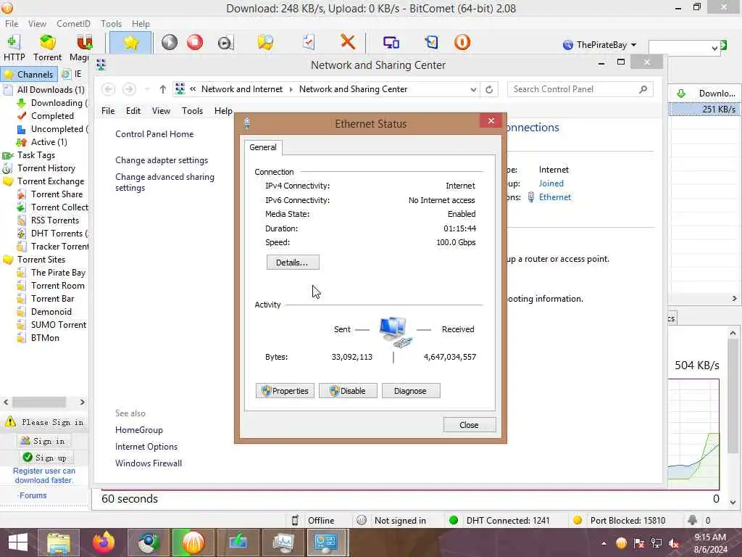Click the orange X Delete toolbar icon

[348, 42]
